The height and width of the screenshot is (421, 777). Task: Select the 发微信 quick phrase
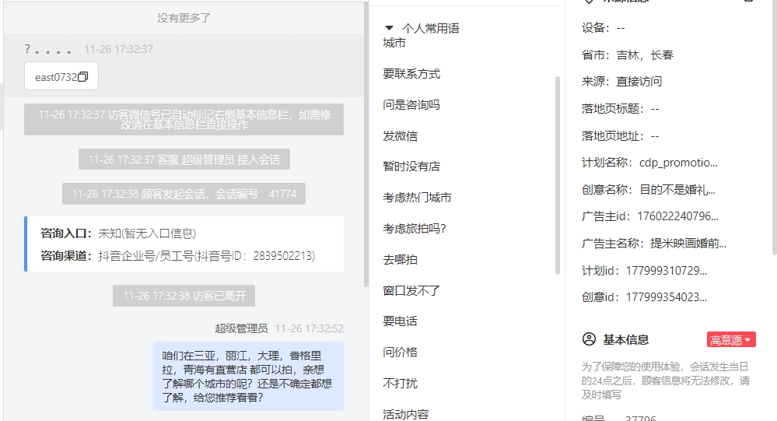click(400, 136)
